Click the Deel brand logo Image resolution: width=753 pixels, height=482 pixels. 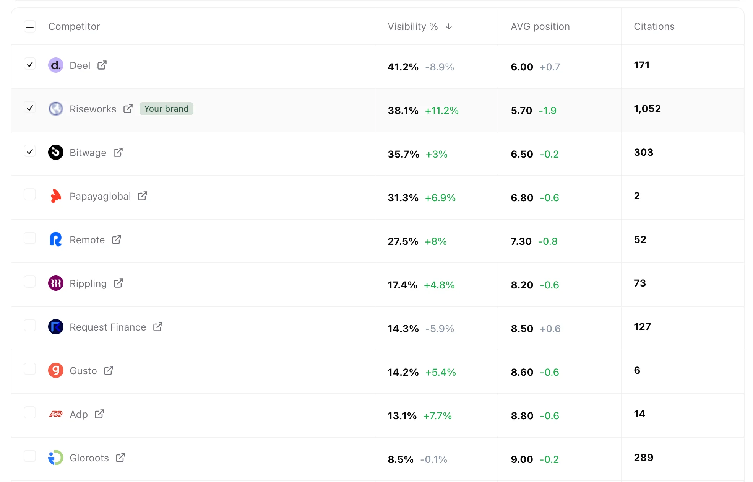(55, 65)
